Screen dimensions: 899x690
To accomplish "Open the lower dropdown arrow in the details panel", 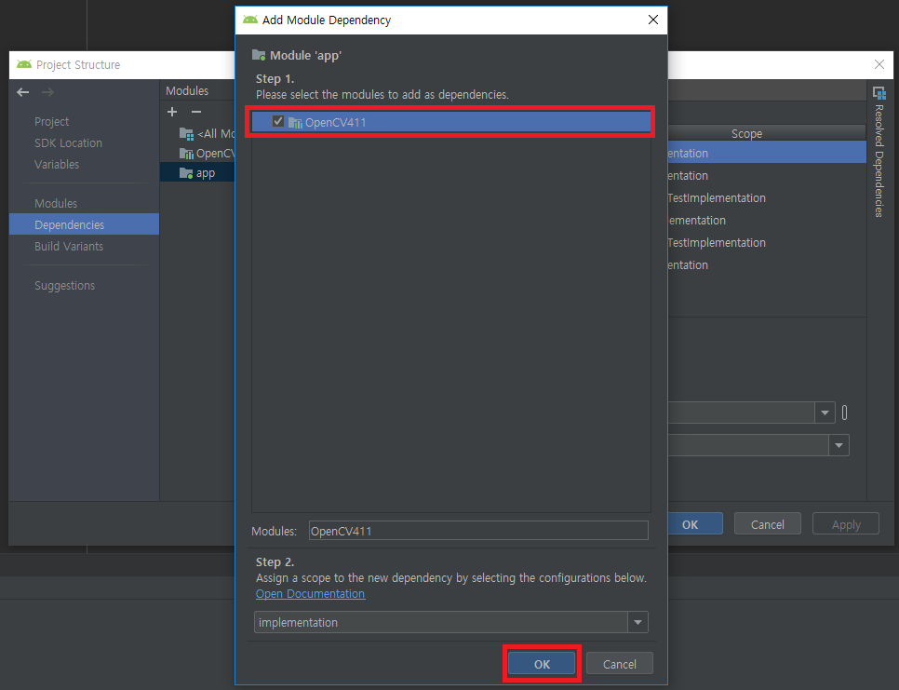I will pos(839,445).
